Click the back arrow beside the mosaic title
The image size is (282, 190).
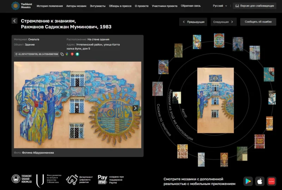pyautogui.click(x=14, y=21)
